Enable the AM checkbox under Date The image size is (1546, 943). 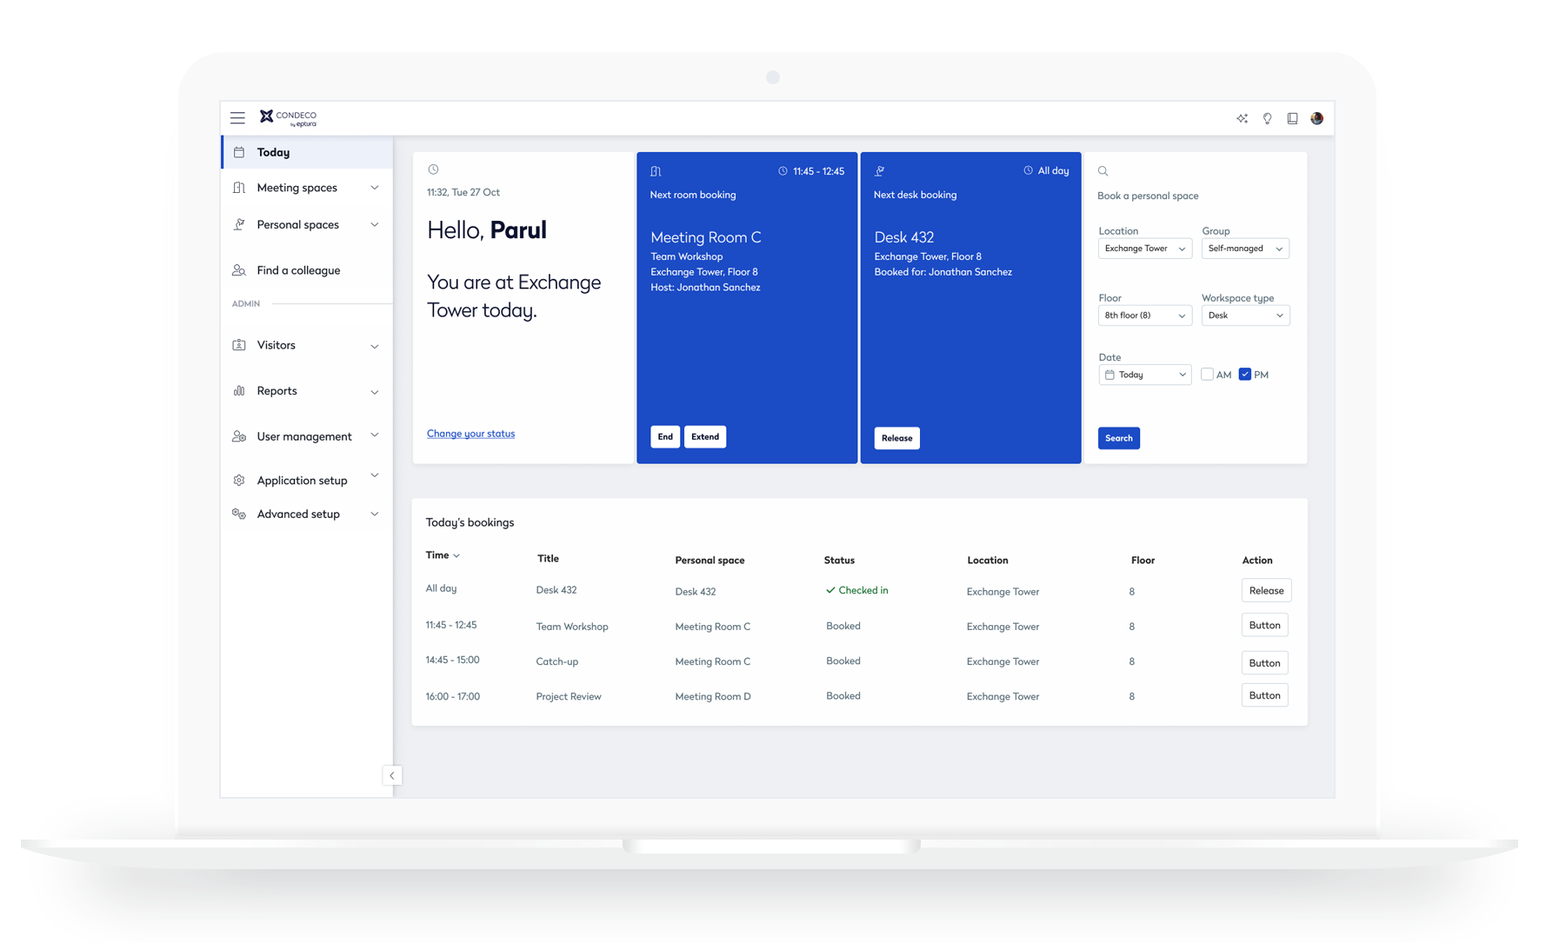pyautogui.click(x=1206, y=374)
